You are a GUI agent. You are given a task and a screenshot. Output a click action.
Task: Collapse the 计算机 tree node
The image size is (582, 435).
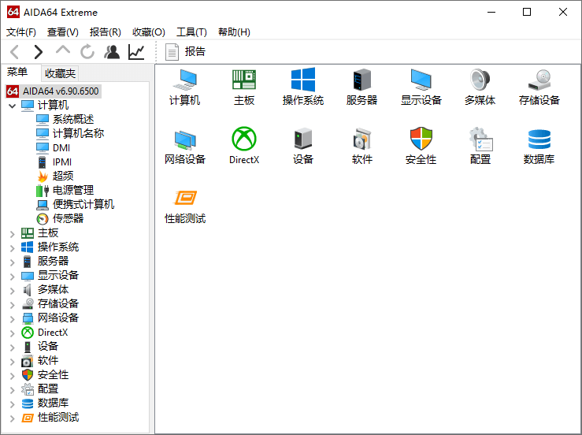point(13,106)
